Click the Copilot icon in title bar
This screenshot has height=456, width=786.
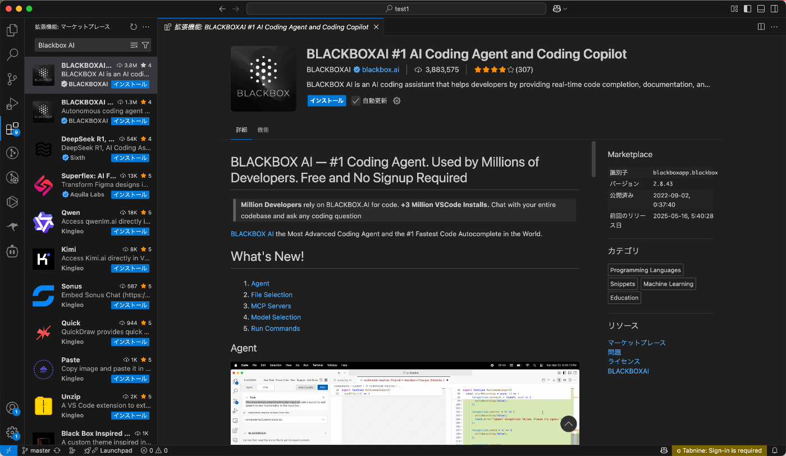click(556, 8)
